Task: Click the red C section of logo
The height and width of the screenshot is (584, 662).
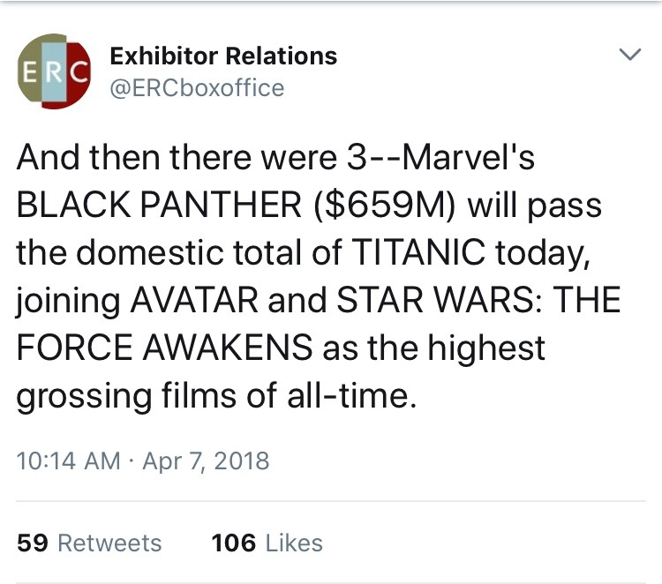Action: (x=79, y=72)
